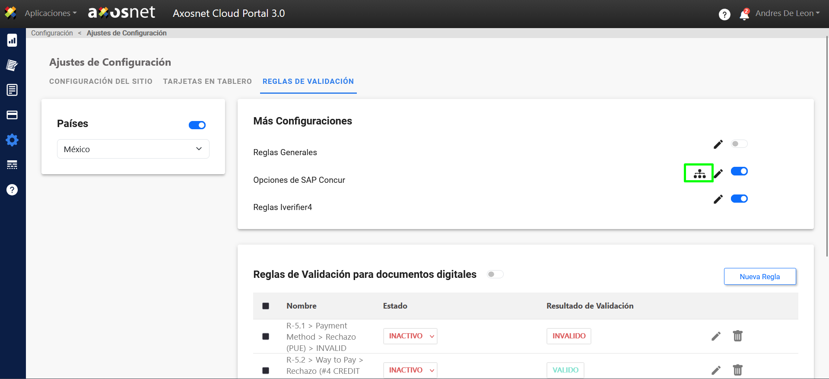
Task: Enable the Reglas Generales toggle
Action: (x=739, y=144)
